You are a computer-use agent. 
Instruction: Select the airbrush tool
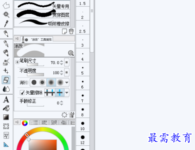pyautogui.click(x=6, y=62)
